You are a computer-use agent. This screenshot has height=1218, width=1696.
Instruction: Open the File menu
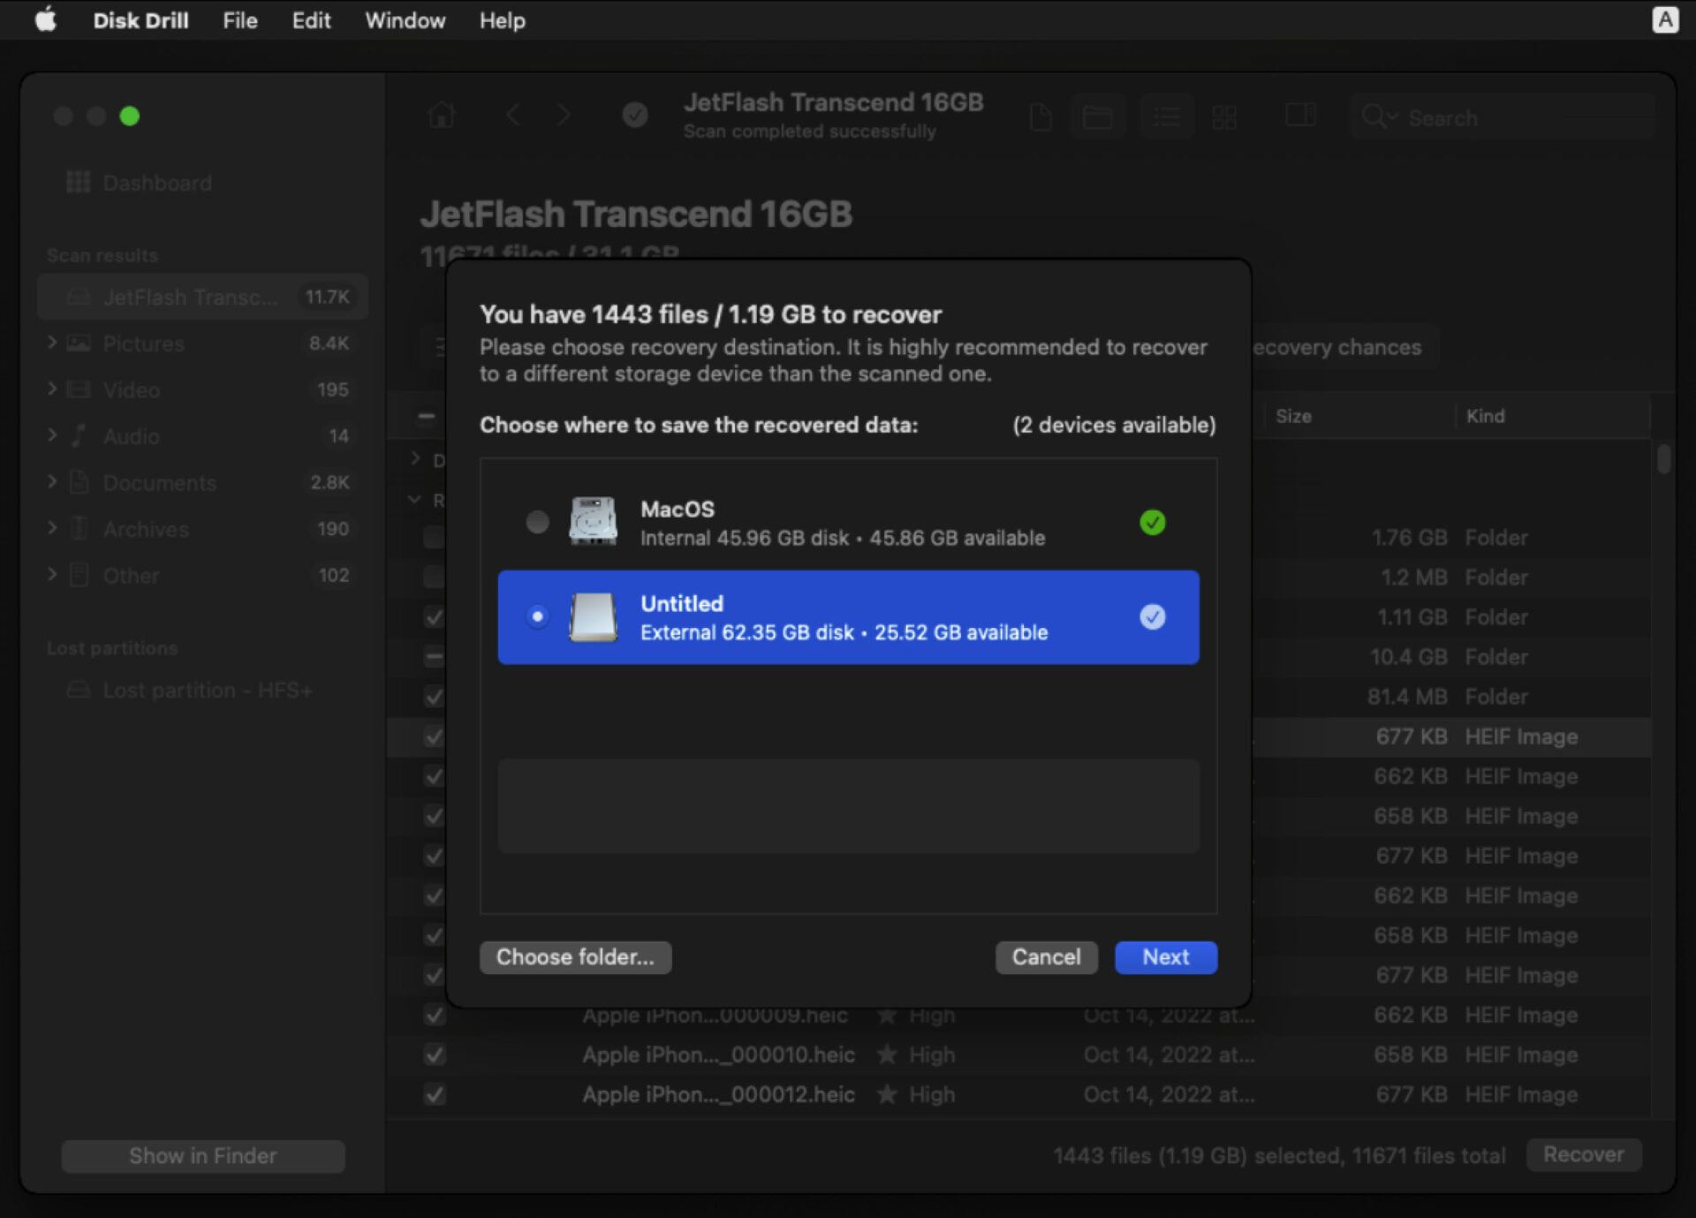pos(239,20)
